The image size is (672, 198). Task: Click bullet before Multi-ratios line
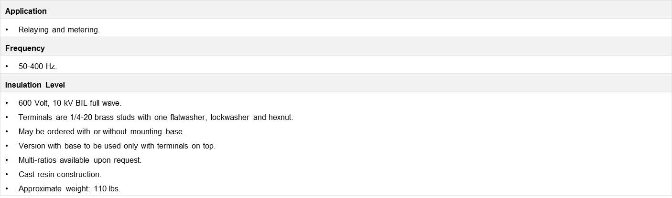(x=7, y=160)
